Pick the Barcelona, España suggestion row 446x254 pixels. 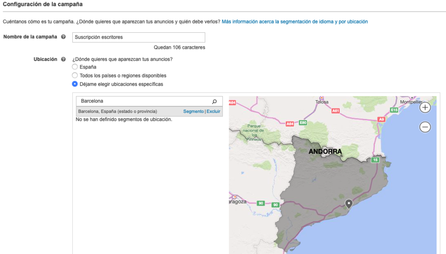[118, 112]
